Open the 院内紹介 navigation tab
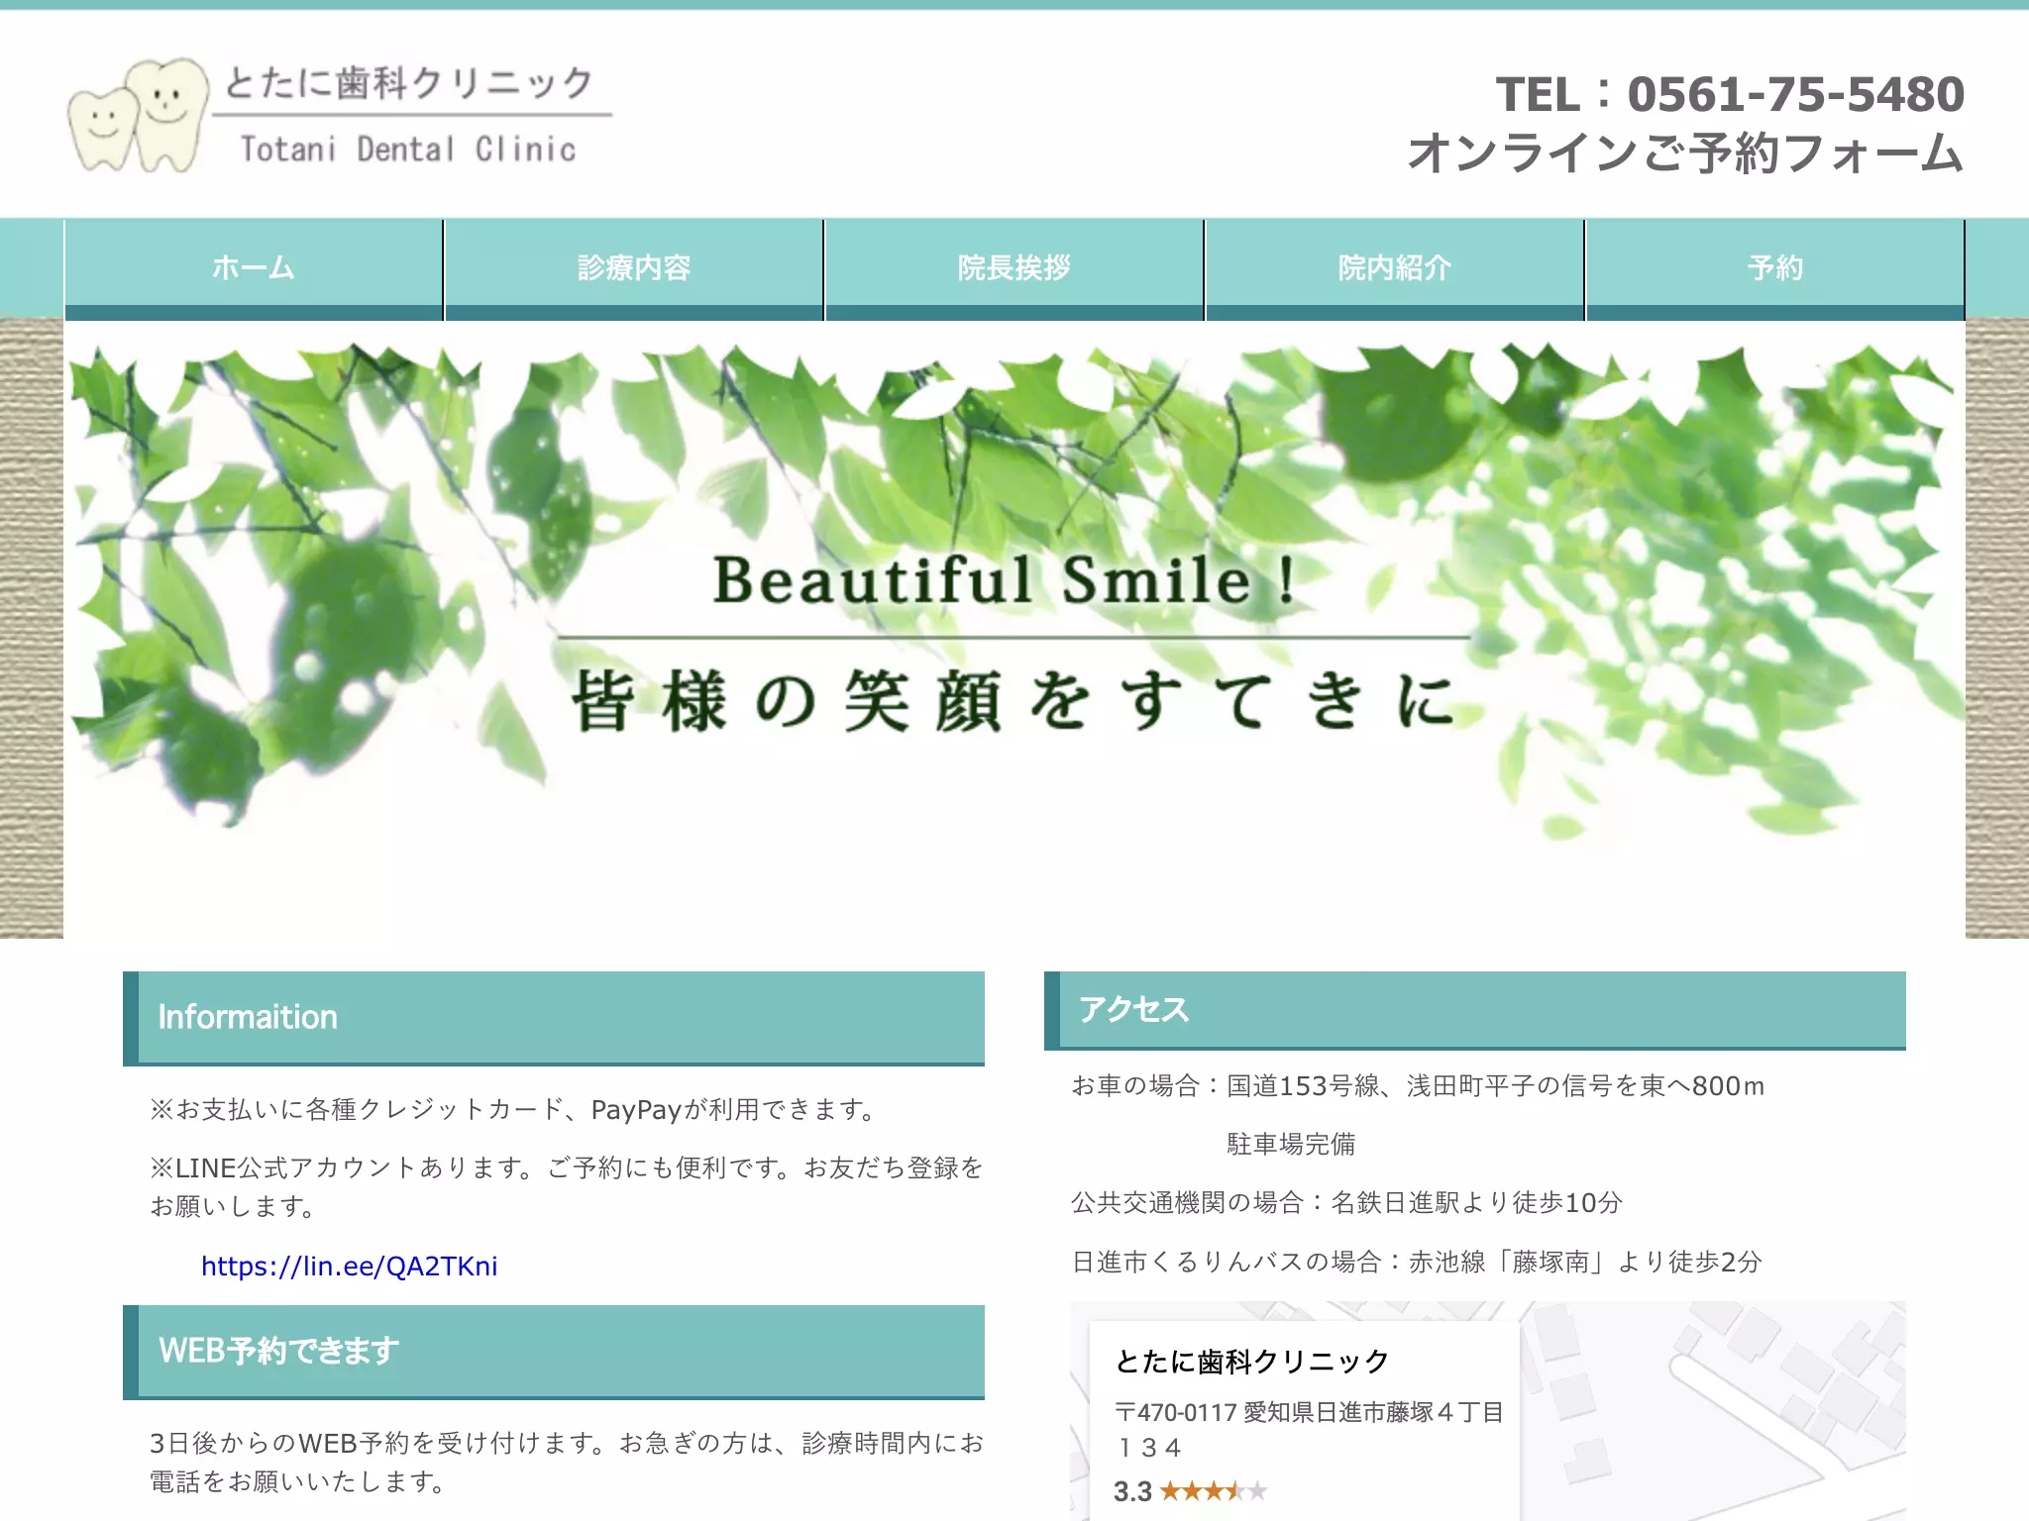The height and width of the screenshot is (1521, 2029). click(1395, 269)
